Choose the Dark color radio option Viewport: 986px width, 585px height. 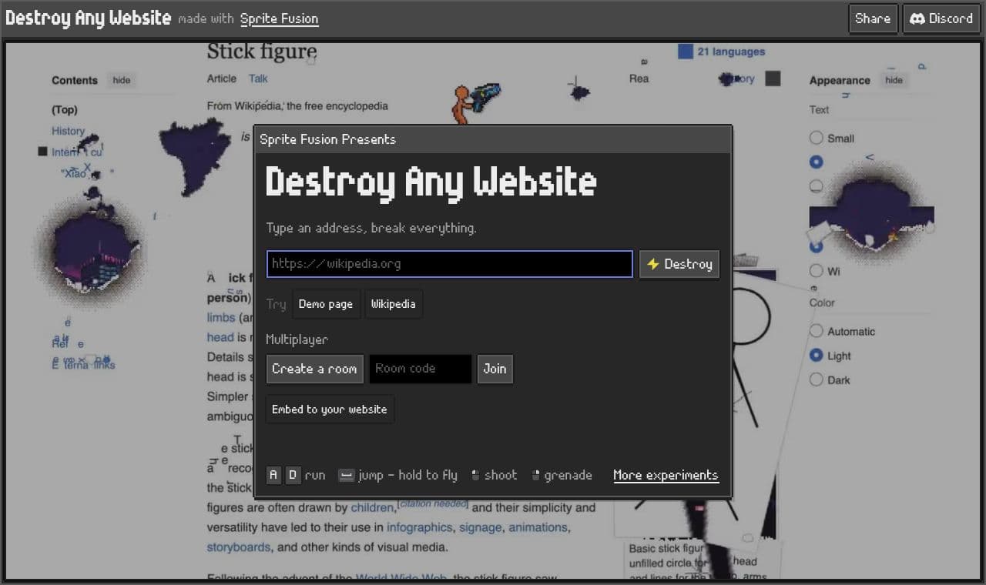coord(817,379)
